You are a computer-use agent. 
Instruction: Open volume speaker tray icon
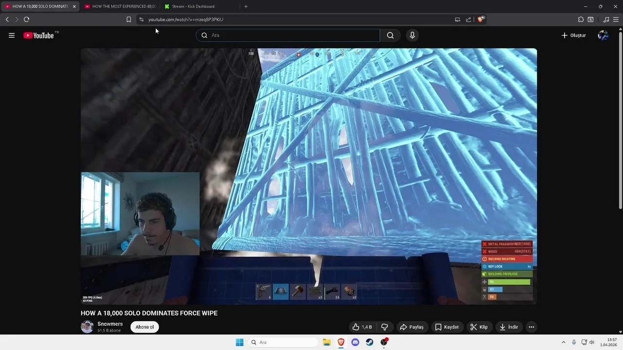pyautogui.click(x=592, y=342)
